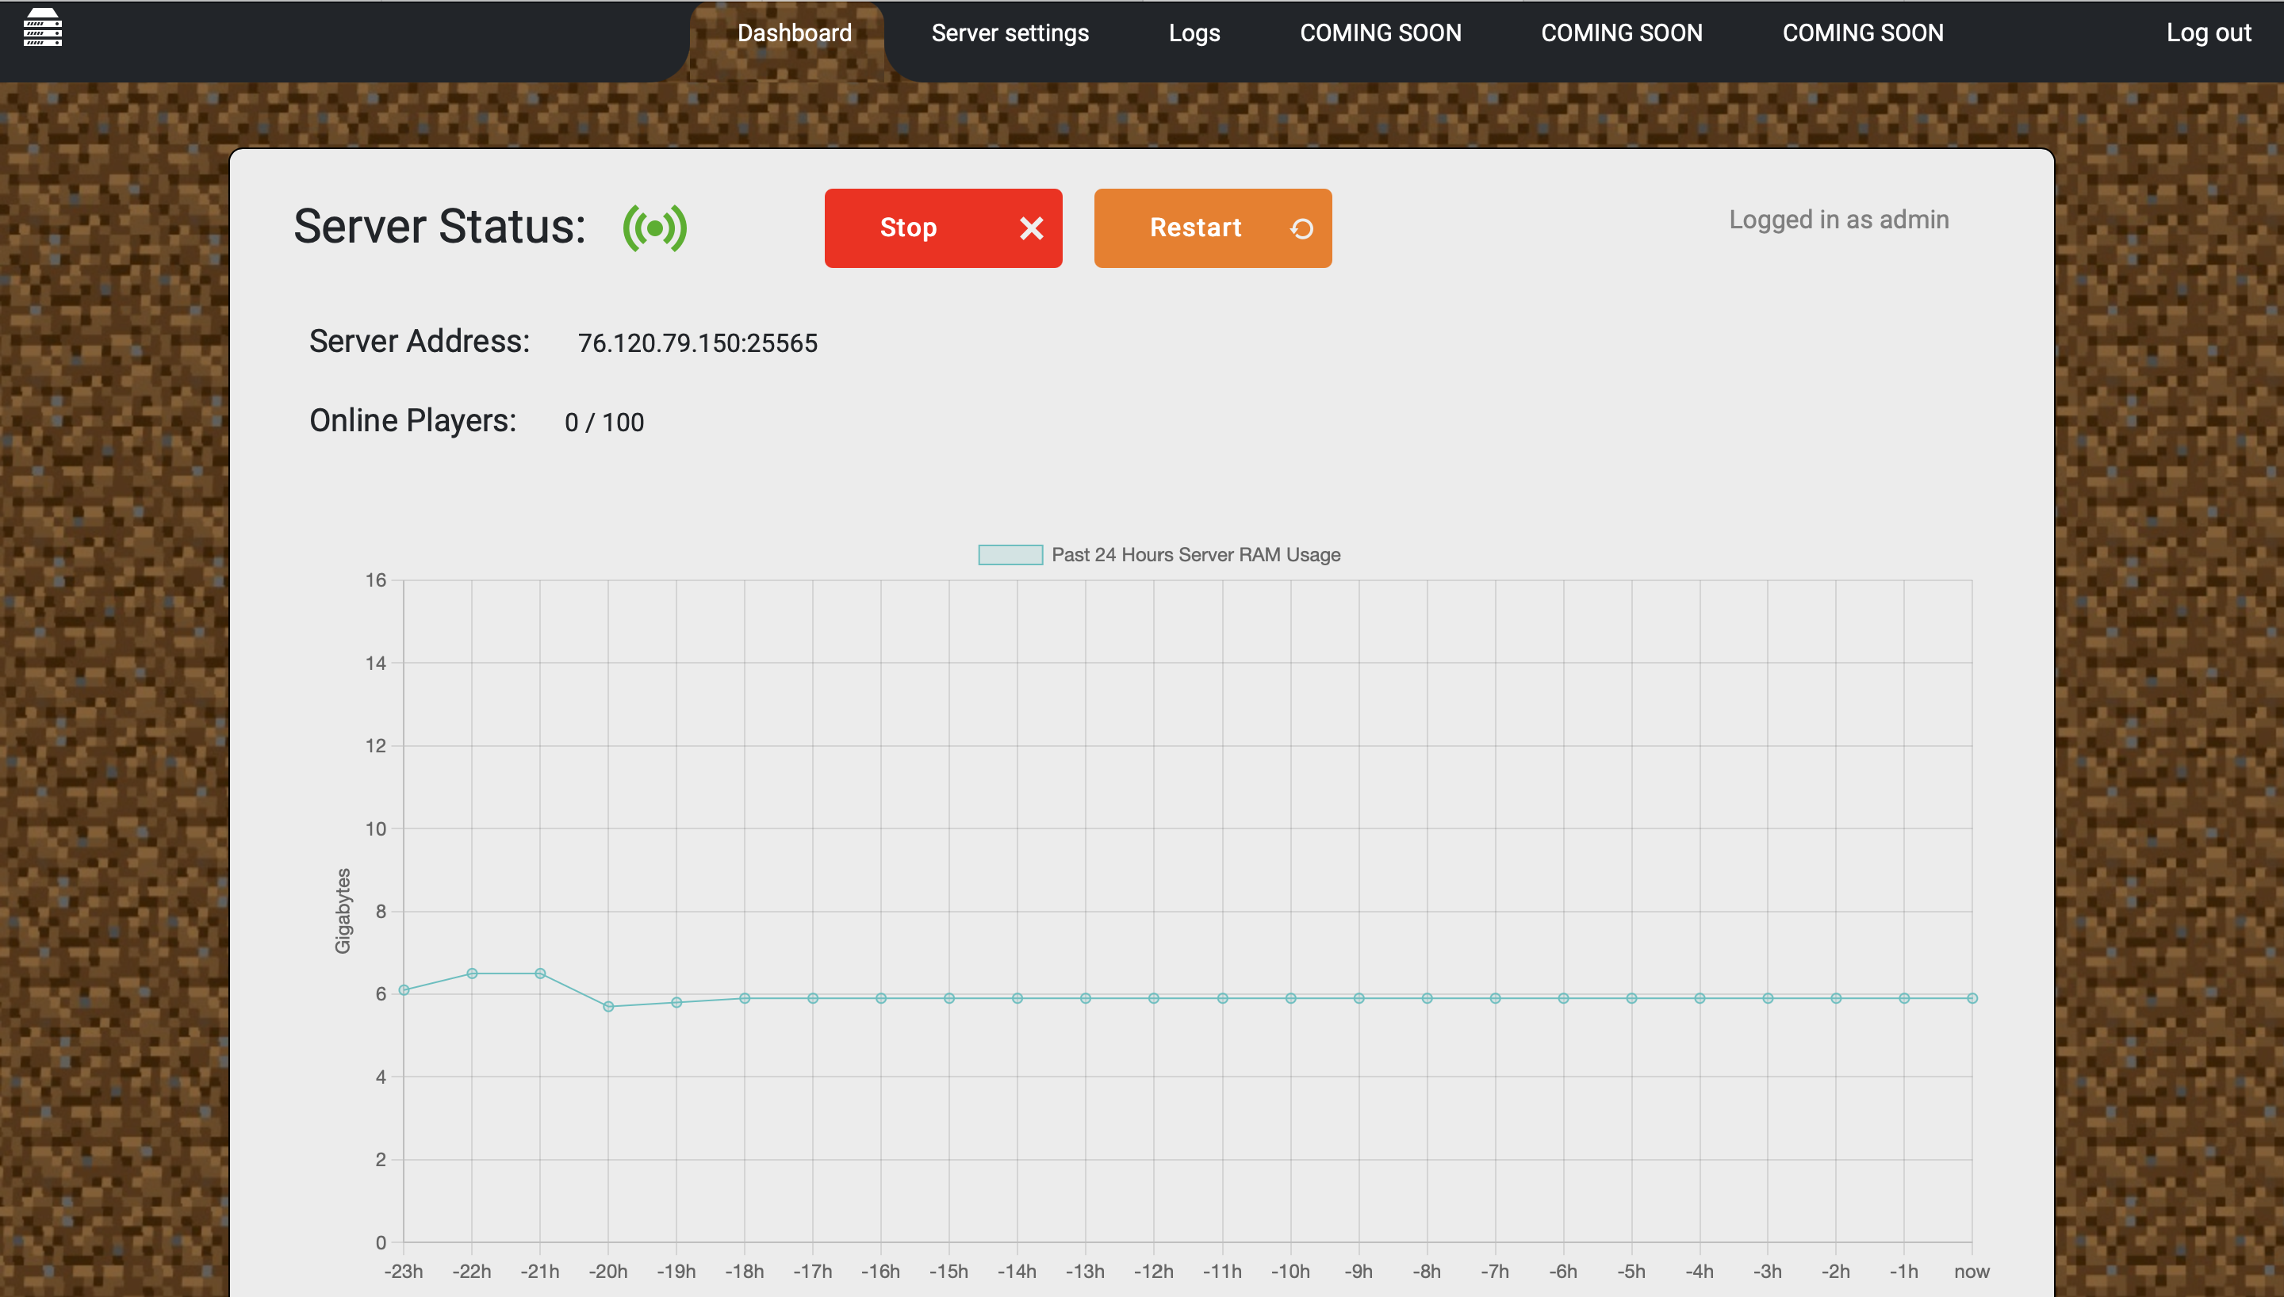Screen dimensions: 2284x1297
Task: Click the chart data point at -6h
Action: point(1563,999)
